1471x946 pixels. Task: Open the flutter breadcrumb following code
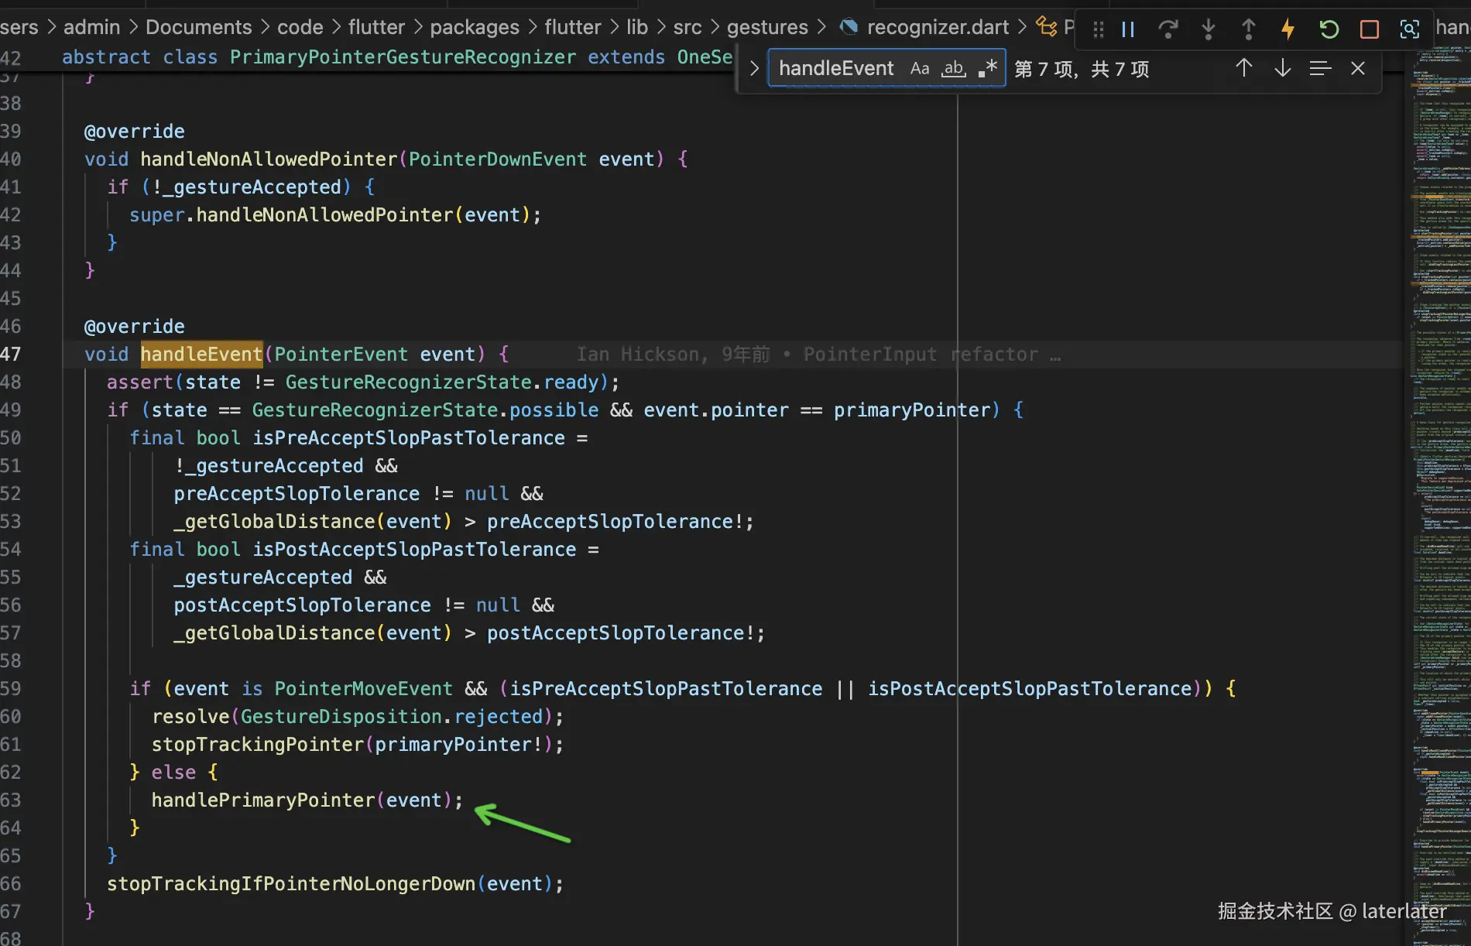(376, 27)
